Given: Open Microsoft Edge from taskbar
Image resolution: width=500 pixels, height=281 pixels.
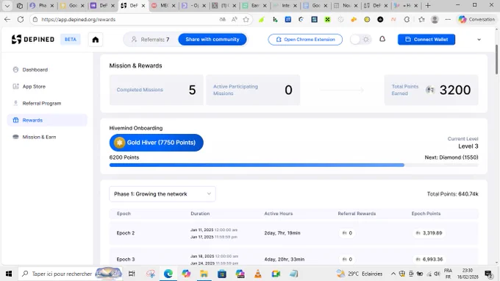Looking at the screenshot, I should (168, 274).
